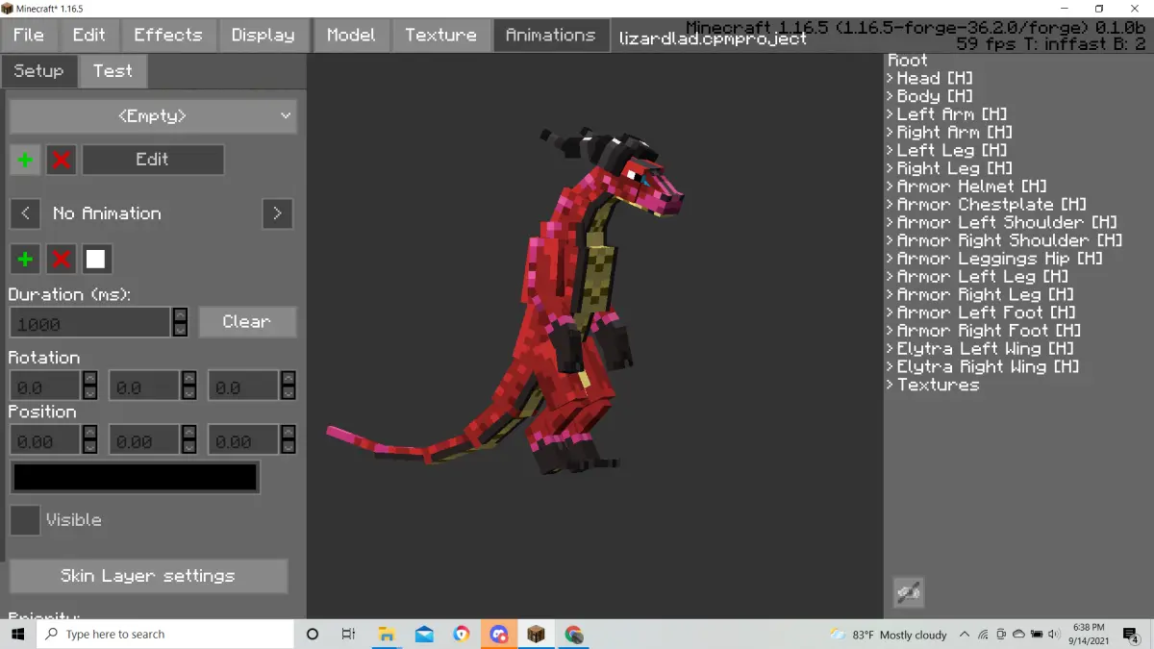Open the Windows Start menu
This screenshot has height=649, width=1154.
pos(18,634)
